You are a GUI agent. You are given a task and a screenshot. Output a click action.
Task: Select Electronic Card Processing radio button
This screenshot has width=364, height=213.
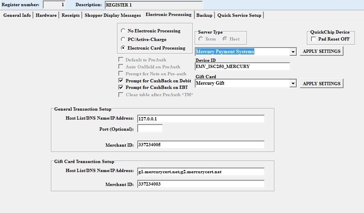(x=123, y=48)
